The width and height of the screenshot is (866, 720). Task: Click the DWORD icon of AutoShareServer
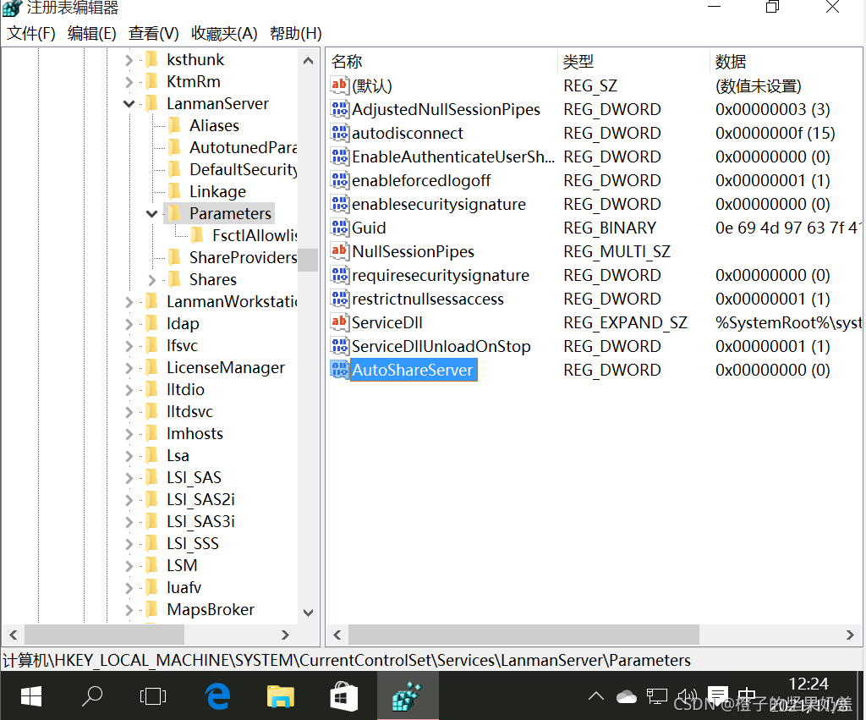coord(340,369)
